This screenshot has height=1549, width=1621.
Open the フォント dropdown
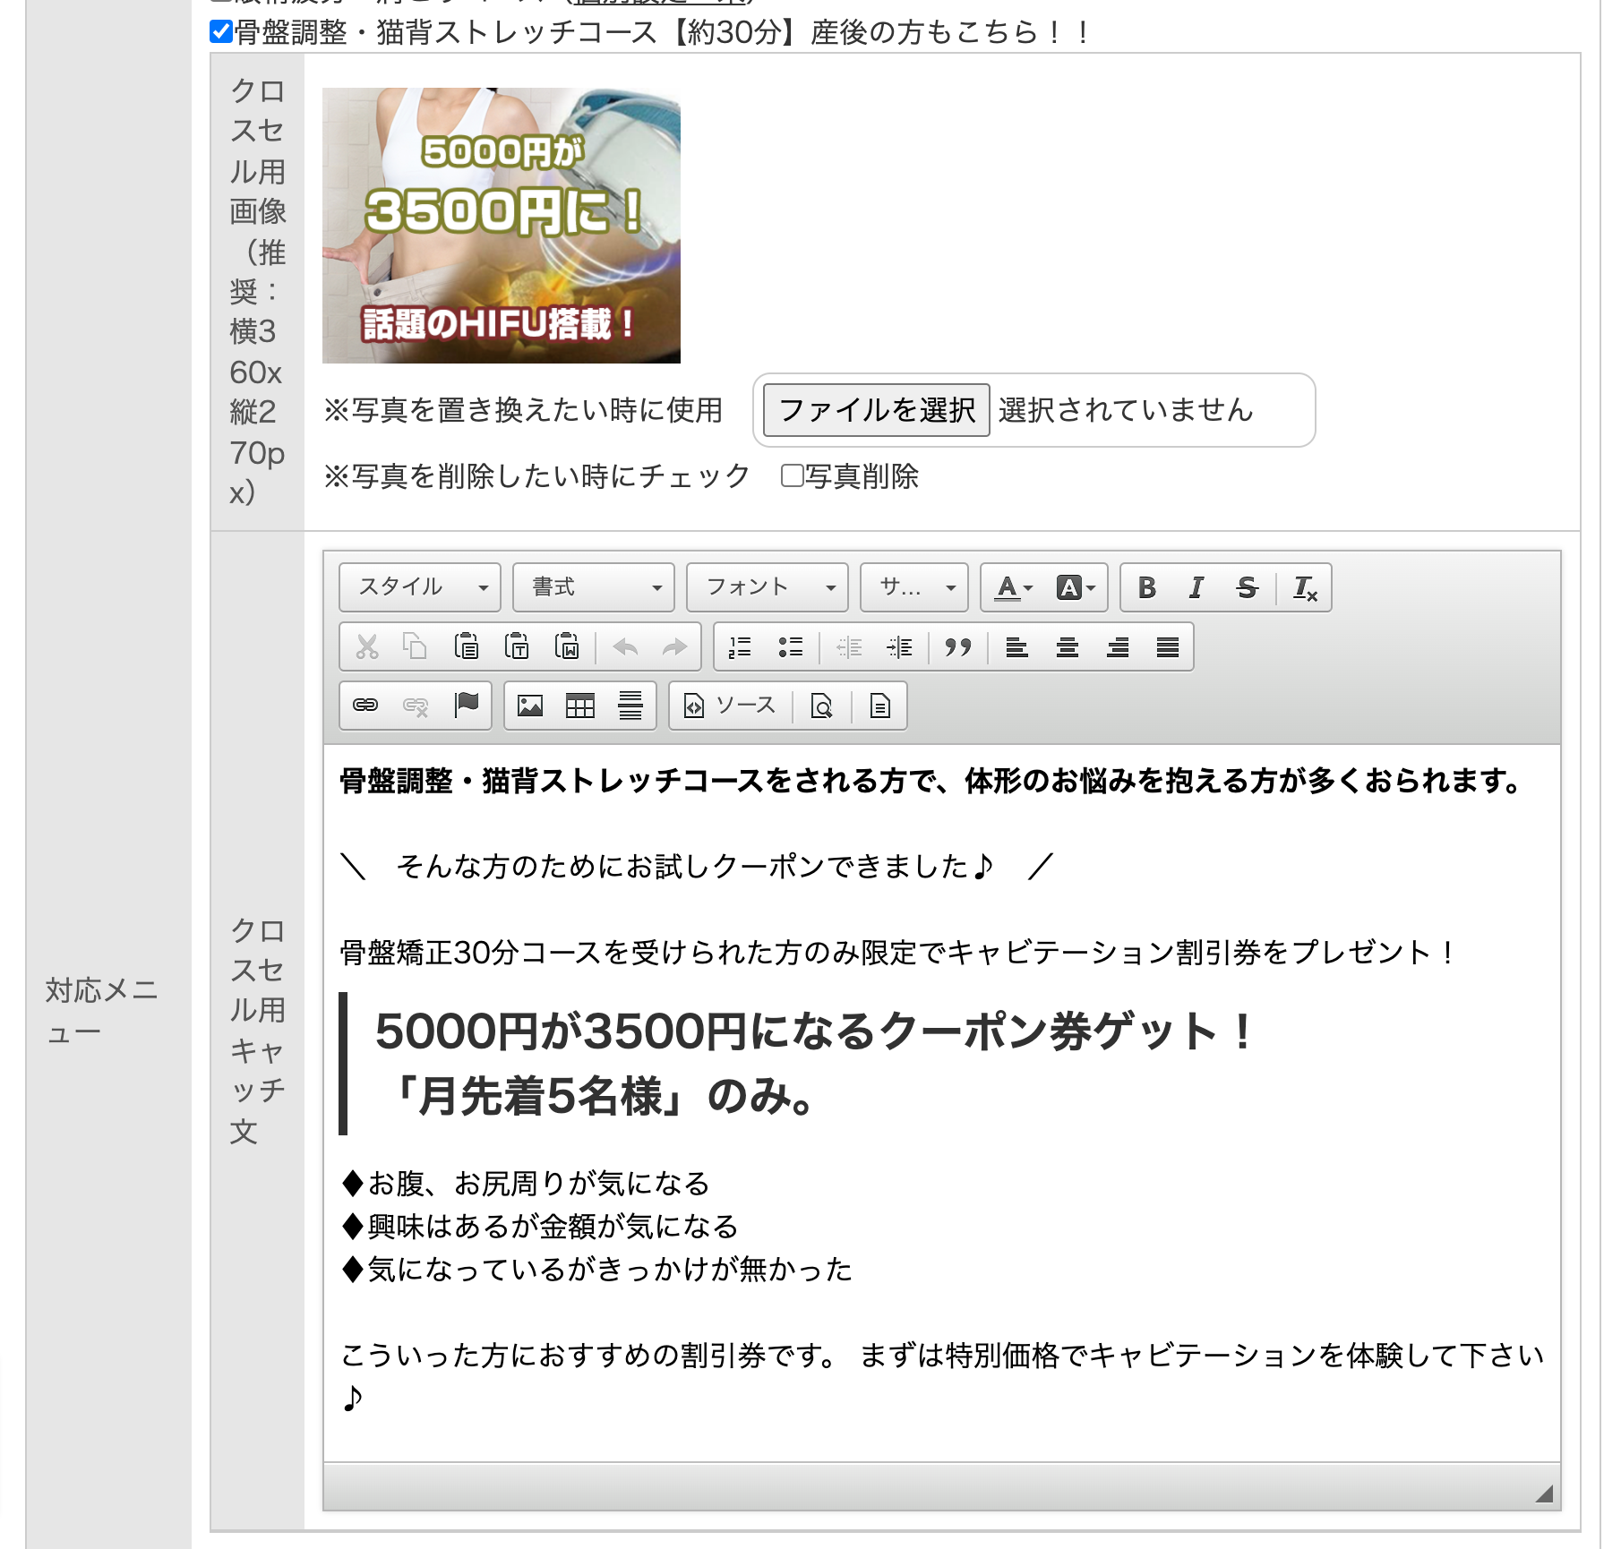pyautogui.click(x=767, y=587)
